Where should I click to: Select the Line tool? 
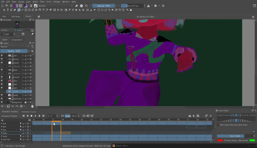point(23,10)
